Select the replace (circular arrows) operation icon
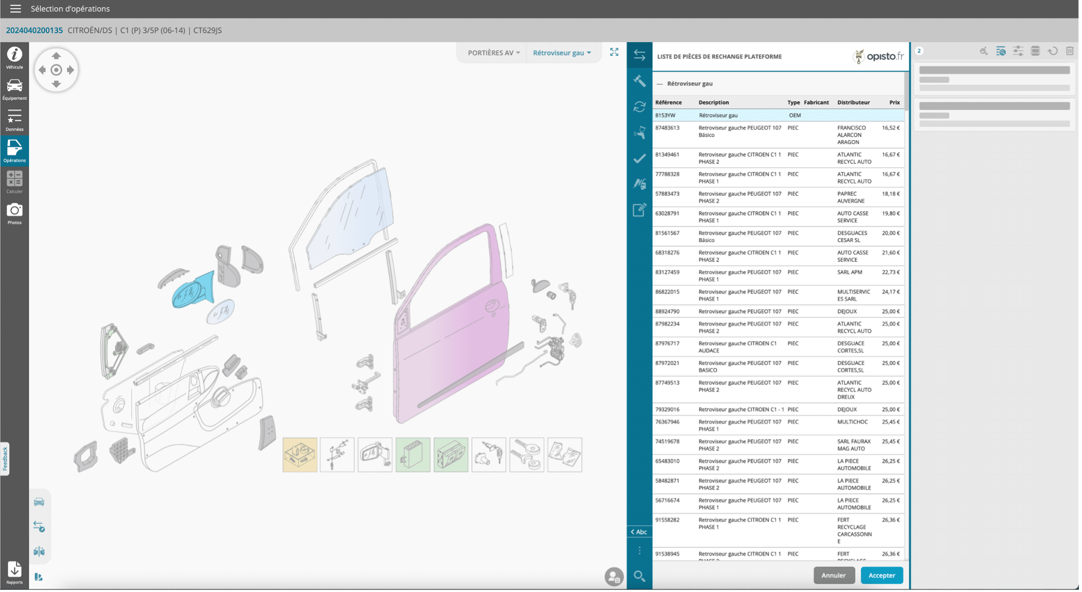This screenshot has height=592, width=1082. pyautogui.click(x=639, y=107)
